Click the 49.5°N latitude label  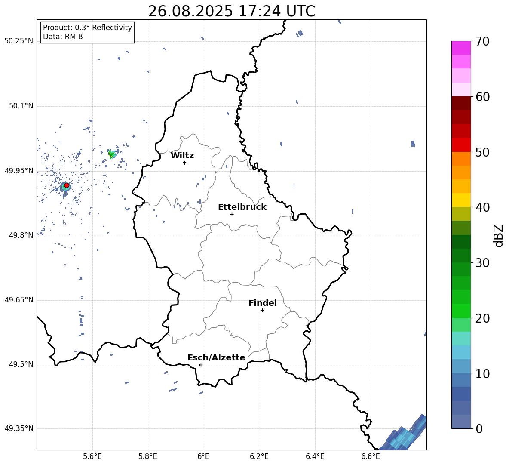21,364
